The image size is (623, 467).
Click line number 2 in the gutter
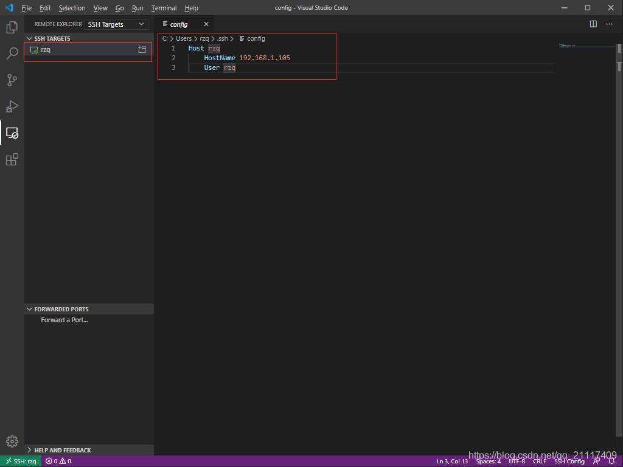(173, 58)
